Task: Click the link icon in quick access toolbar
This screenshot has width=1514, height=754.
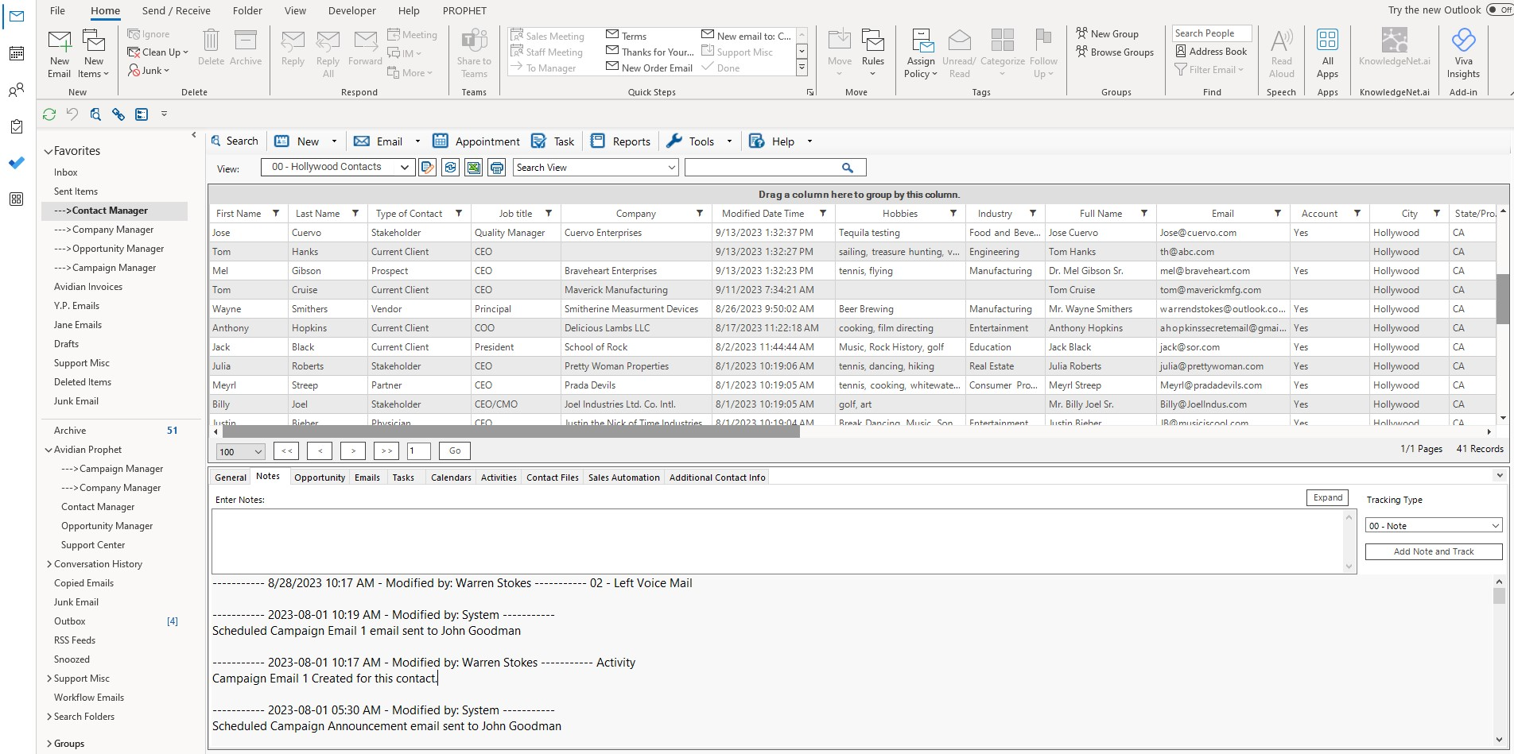Action: click(118, 114)
